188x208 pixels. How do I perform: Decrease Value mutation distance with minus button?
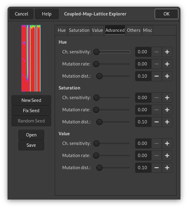pyautogui.click(x=157, y=168)
